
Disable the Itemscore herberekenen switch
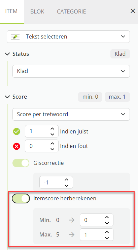[x=21, y=199]
